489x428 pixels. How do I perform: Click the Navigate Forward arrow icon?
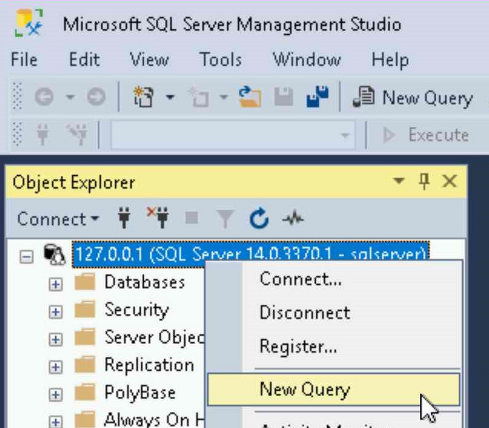(x=96, y=97)
